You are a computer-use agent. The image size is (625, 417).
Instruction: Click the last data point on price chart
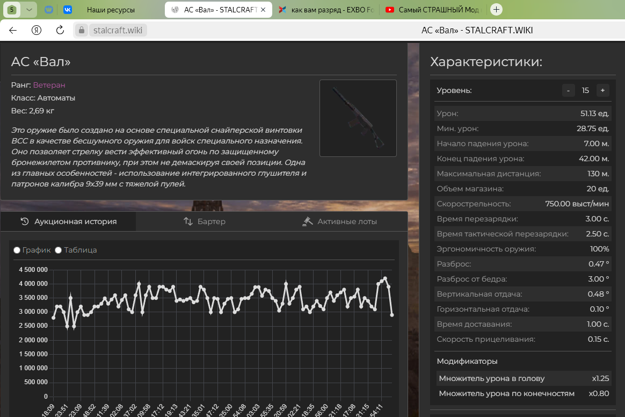[392, 315]
